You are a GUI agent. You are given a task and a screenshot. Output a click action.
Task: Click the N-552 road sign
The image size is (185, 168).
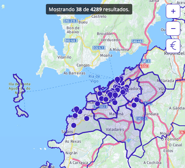pyautogui.click(x=143, y=66)
